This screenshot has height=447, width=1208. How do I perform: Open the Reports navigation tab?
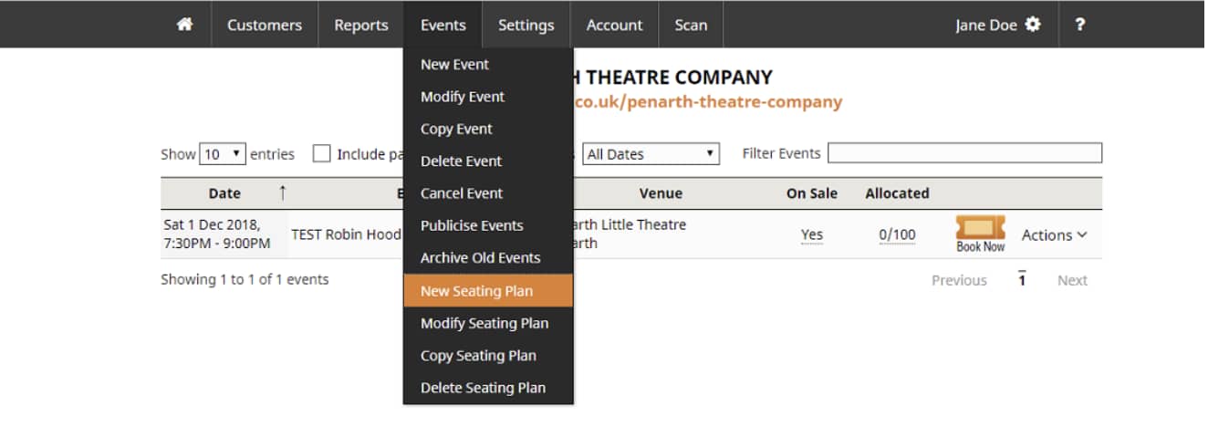click(360, 25)
